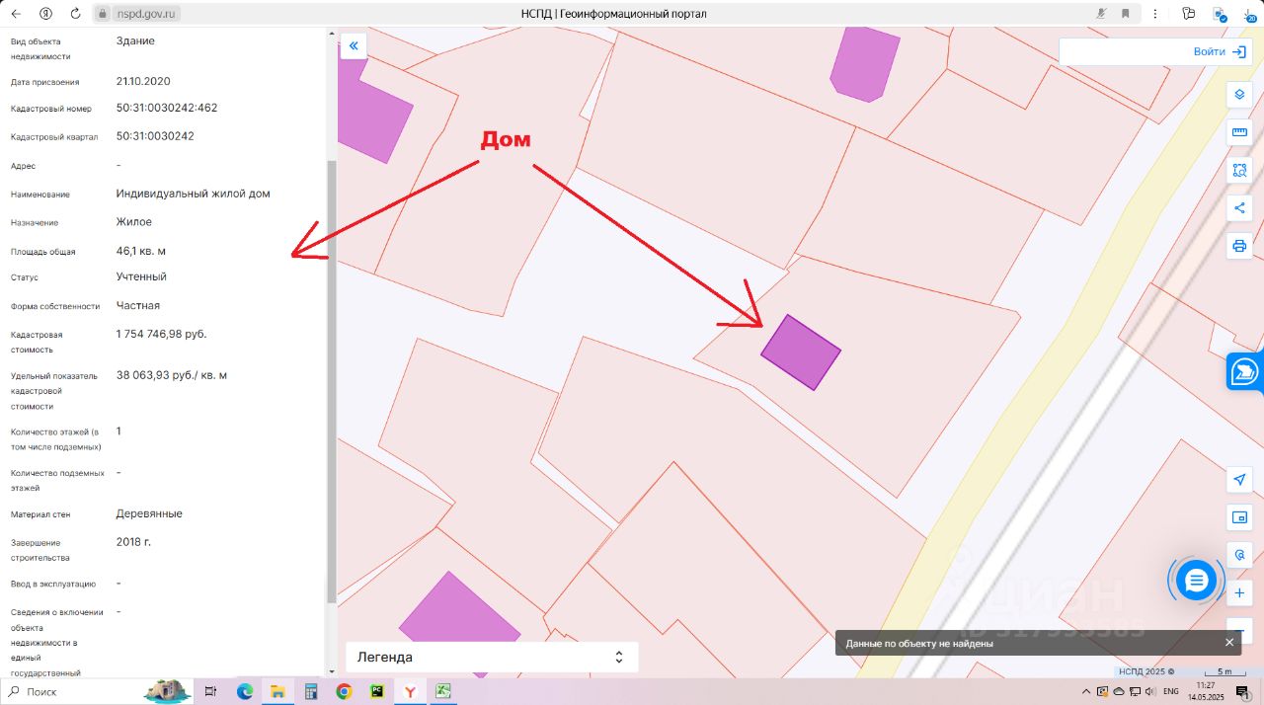Collapse the info panel with double-chevron button

tap(354, 45)
